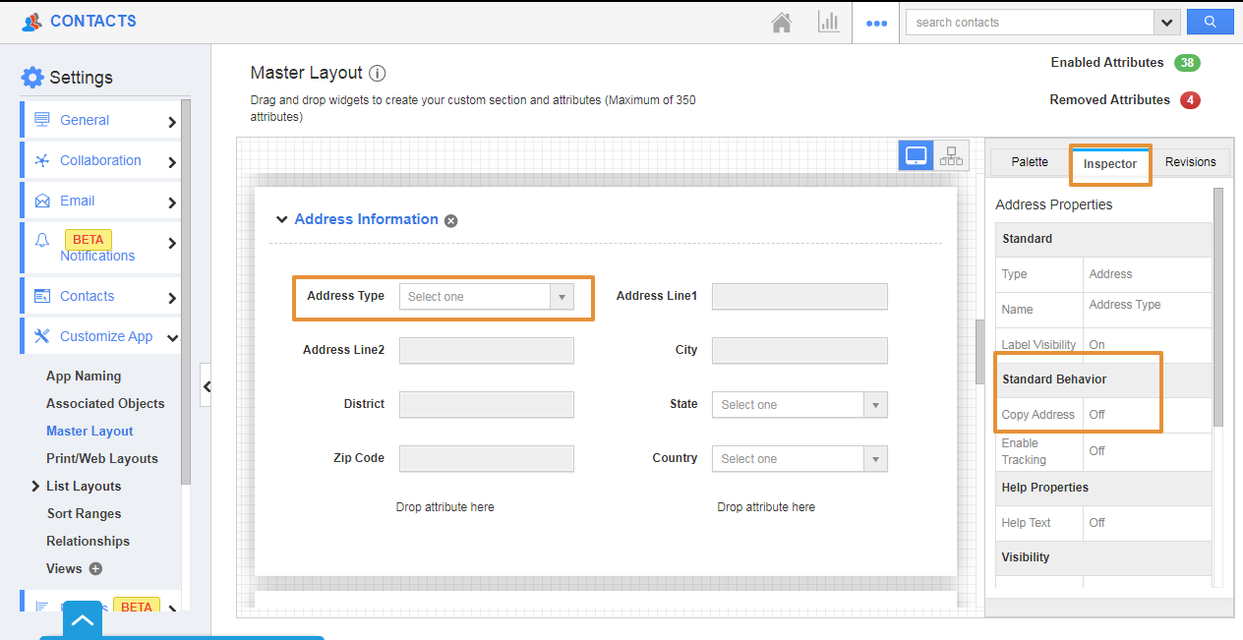1243x640 pixels.
Task: Add a new view with plus icon
Action: [x=95, y=568]
